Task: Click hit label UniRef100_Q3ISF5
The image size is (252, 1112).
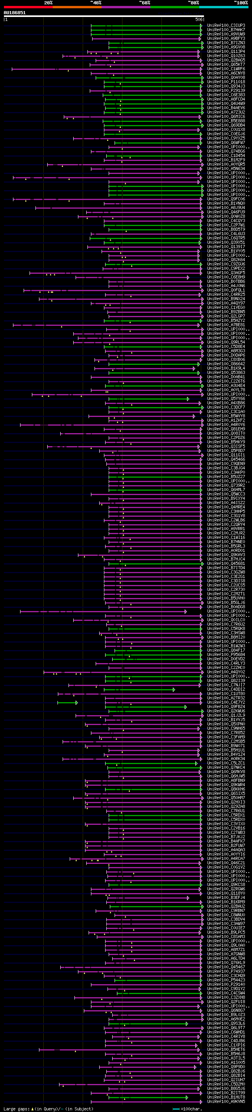Action: click(226, 447)
